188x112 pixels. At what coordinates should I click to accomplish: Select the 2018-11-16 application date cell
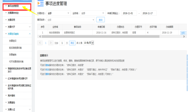(x=101, y=33)
